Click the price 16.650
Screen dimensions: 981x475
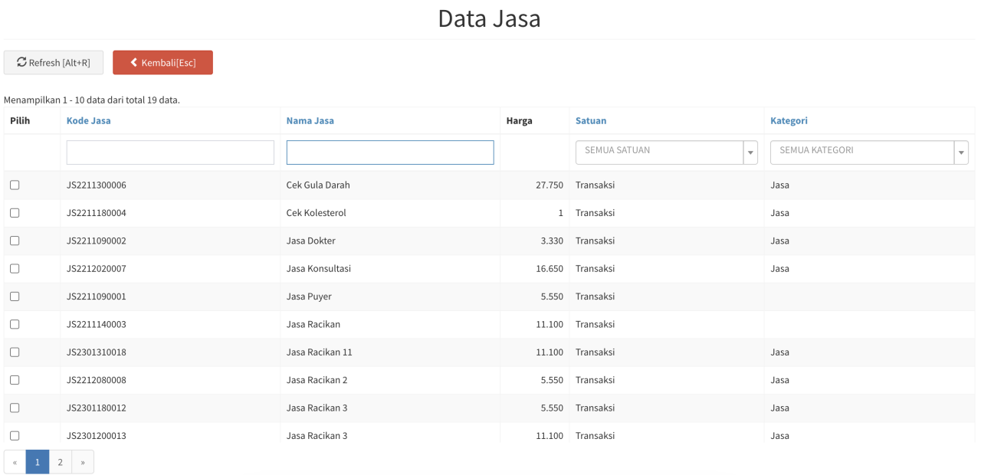tap(550, 269)
